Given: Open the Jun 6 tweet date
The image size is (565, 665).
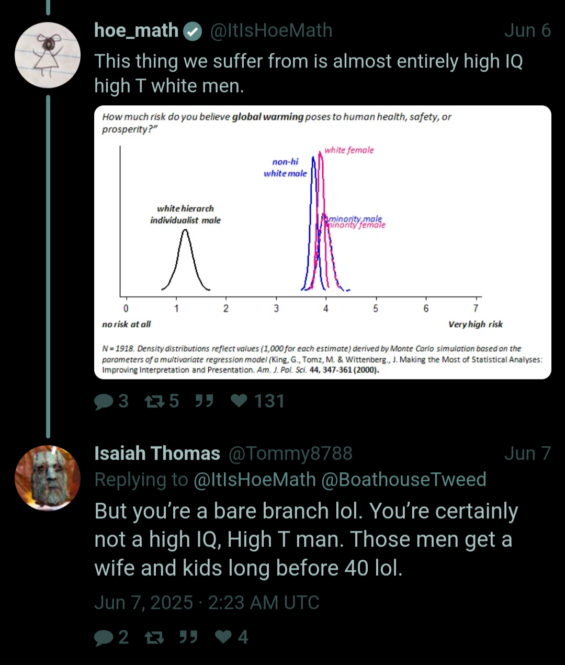Looking at the screenshot, I should click(x=527, y=30).
